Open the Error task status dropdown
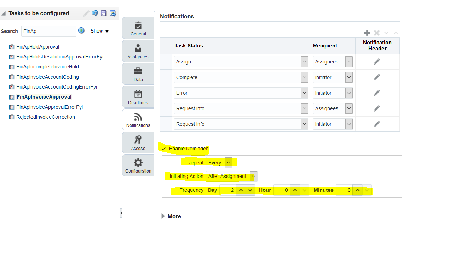This screenshot has height=274, width=473. click(x=304, y=93)
